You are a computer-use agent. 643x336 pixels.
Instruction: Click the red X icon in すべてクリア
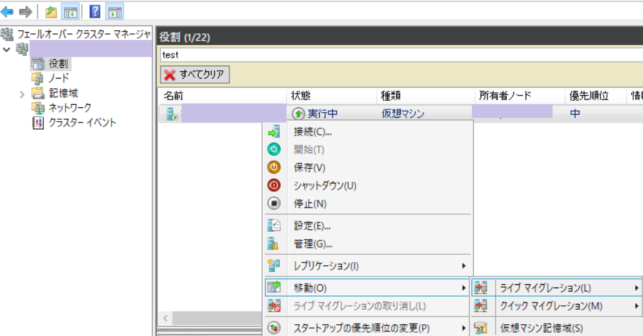click(x=170, y=75)
